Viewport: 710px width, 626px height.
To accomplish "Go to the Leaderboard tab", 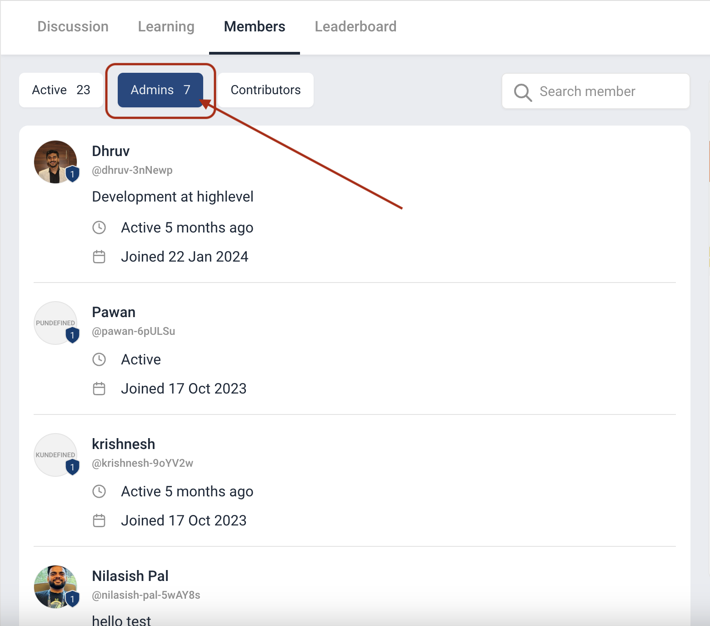I will [x=356, y=26].
